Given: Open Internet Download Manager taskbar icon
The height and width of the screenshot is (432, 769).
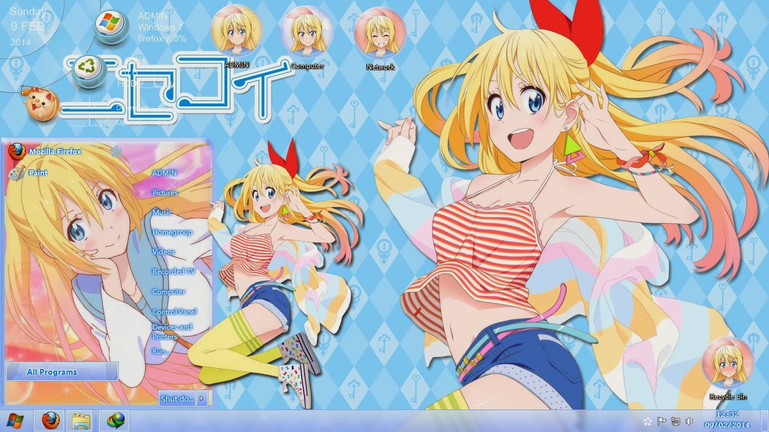Looking at the screenshot, I should [x=114, y=421].
